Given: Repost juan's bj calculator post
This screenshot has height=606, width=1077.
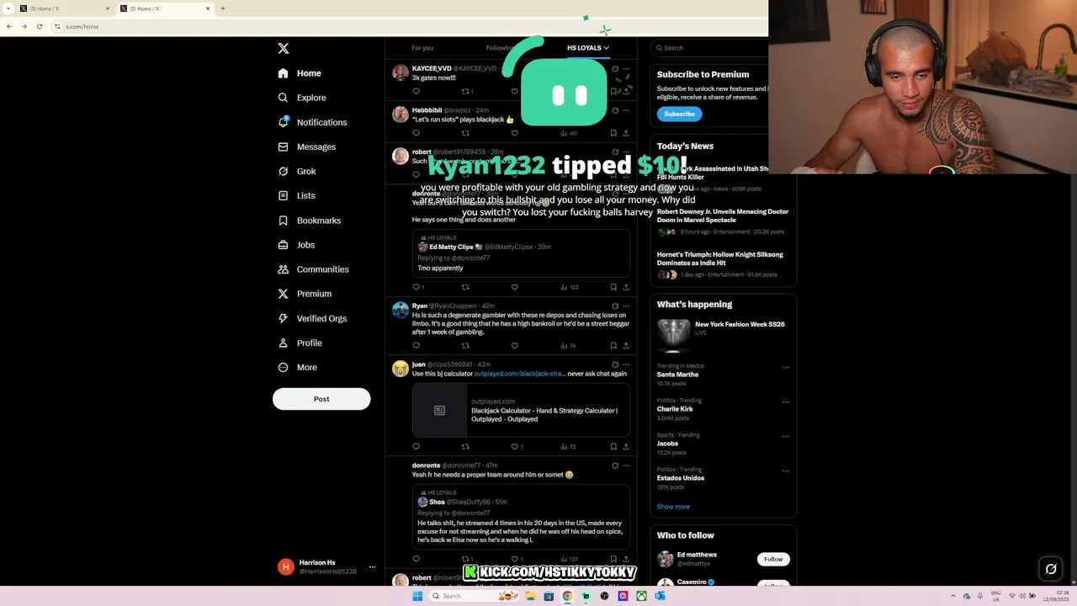Looking at the screenshot, I should 465,446.
